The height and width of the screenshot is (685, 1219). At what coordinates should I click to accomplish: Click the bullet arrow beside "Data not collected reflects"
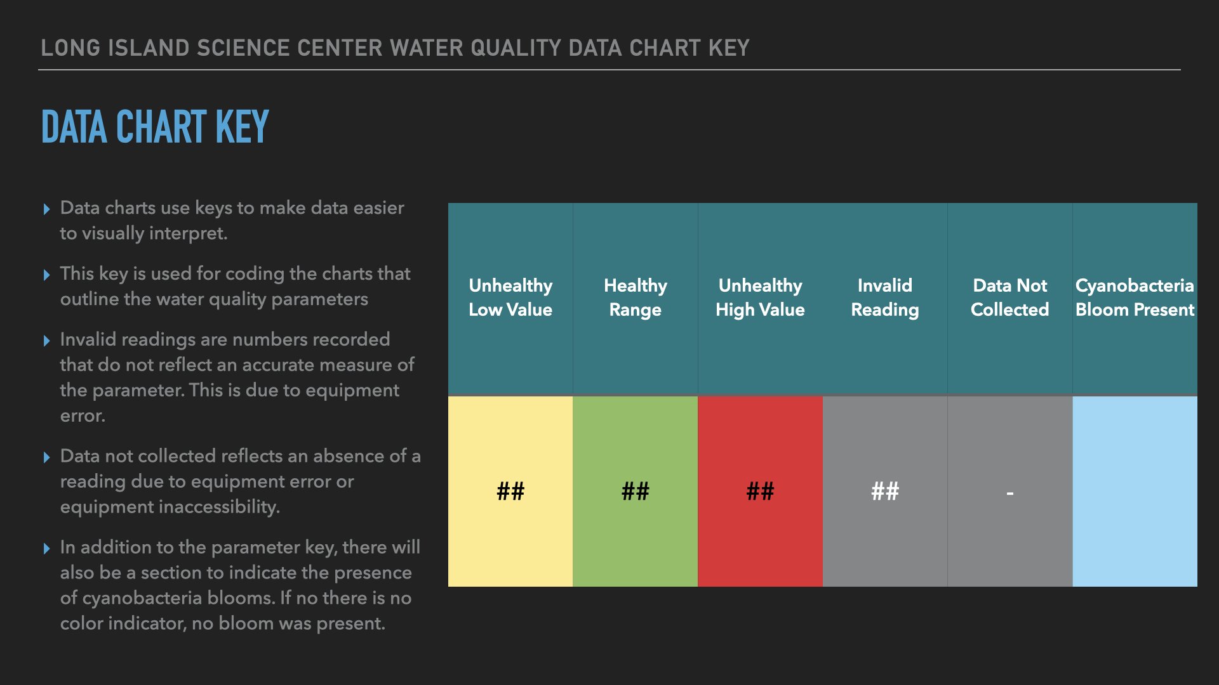click(x=46, y=457)
